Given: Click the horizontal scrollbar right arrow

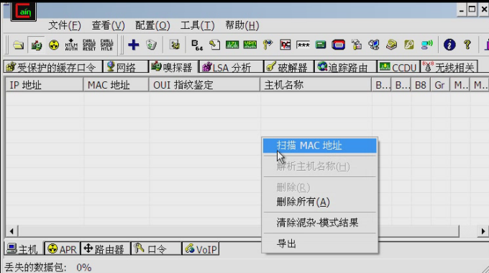Looking at the screenshot, I should pyautogui.click(x=483, y=231).
